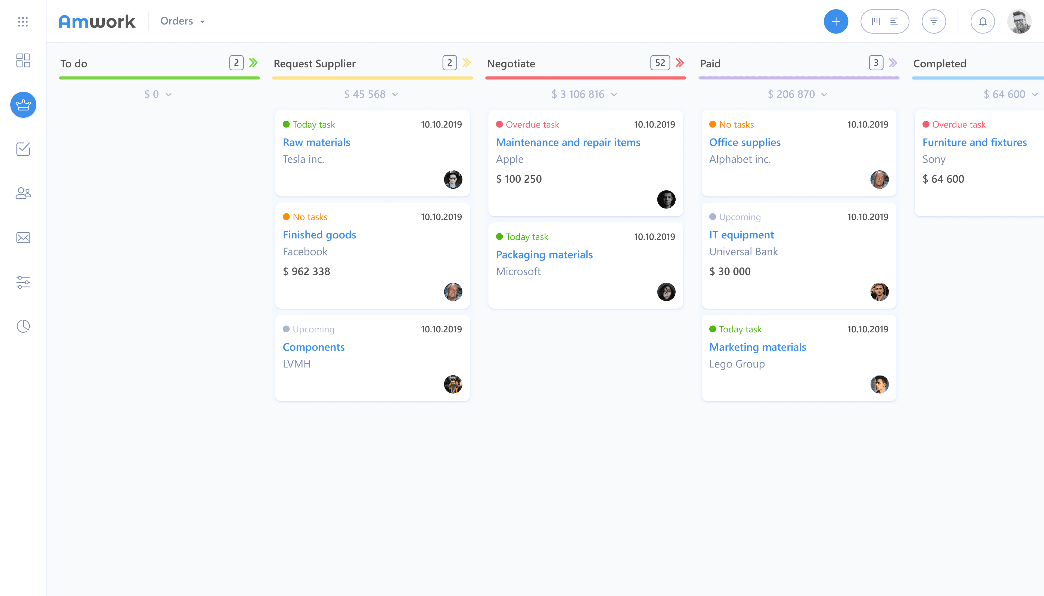Click assignee avatar on Marketing materials card
Image resolution: width=1044 pixels, height=596 pixels.
(880, 384)
